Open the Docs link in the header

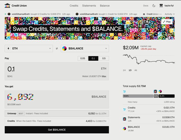[x=146, y=6]
